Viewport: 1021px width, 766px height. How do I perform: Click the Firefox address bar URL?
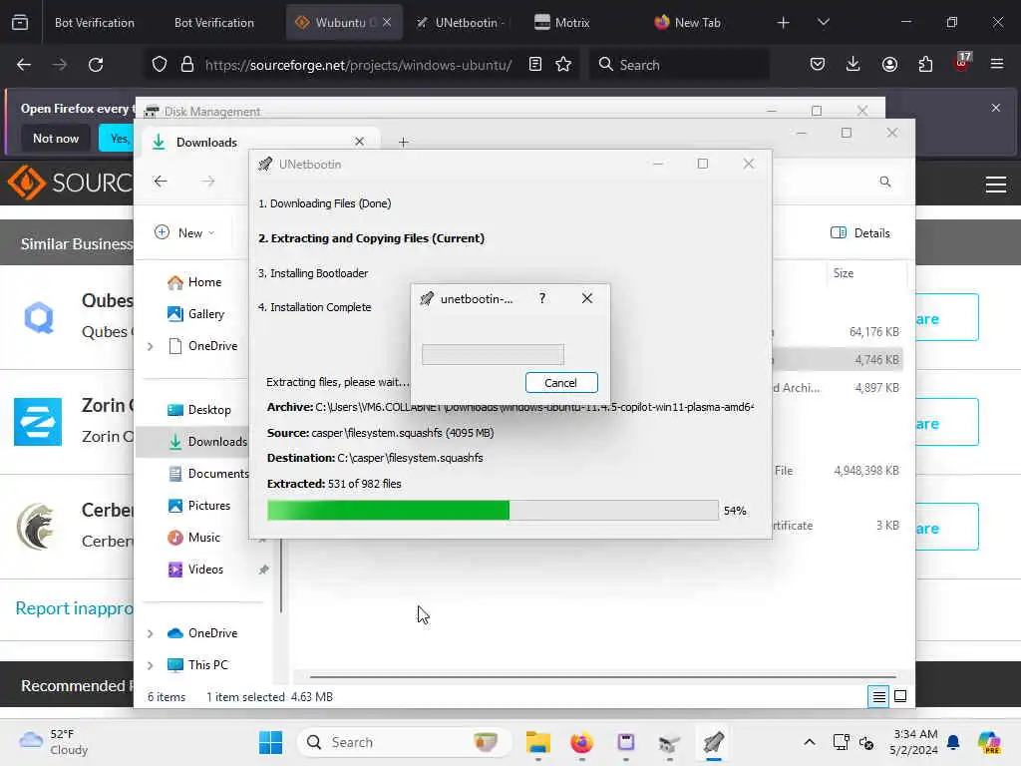[358, 65]
